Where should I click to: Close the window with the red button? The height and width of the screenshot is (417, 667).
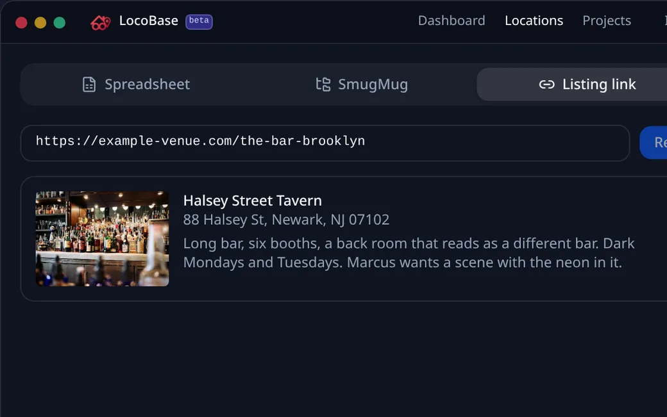(x=21, y=22)
